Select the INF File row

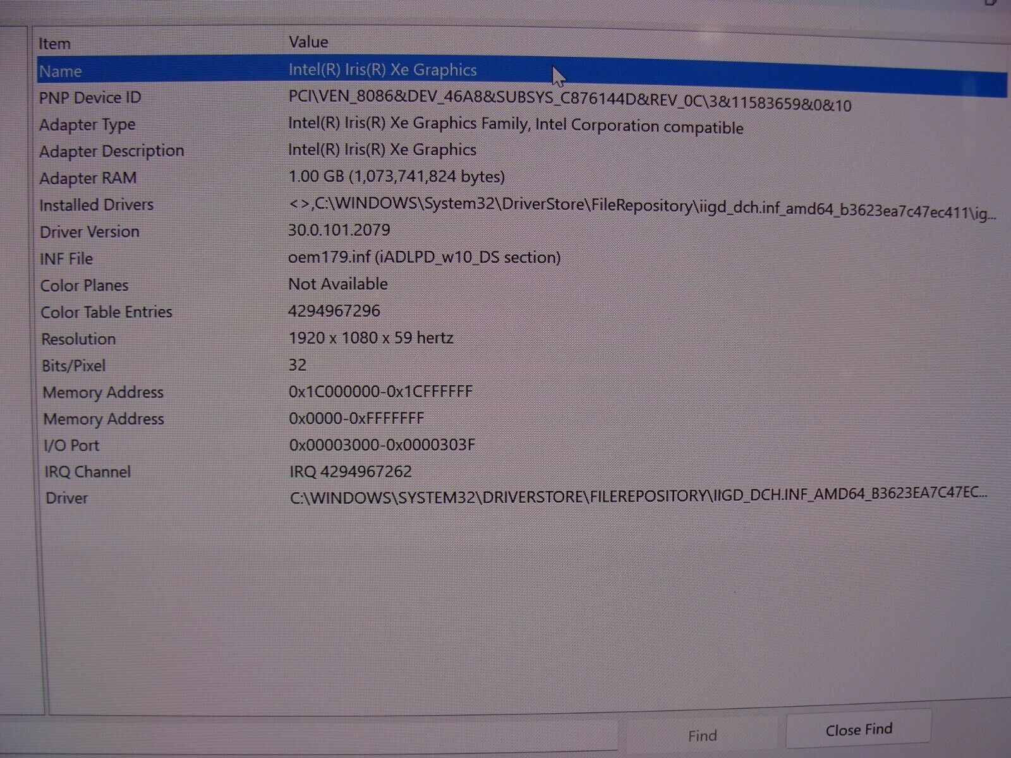(521, 258)
